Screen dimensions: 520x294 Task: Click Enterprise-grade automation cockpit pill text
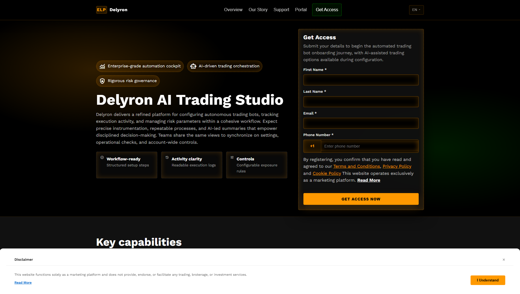tap(144, 66)
